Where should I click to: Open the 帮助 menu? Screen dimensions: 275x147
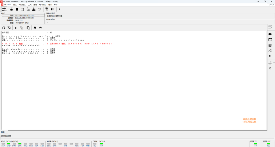click(x=56, y=5)
